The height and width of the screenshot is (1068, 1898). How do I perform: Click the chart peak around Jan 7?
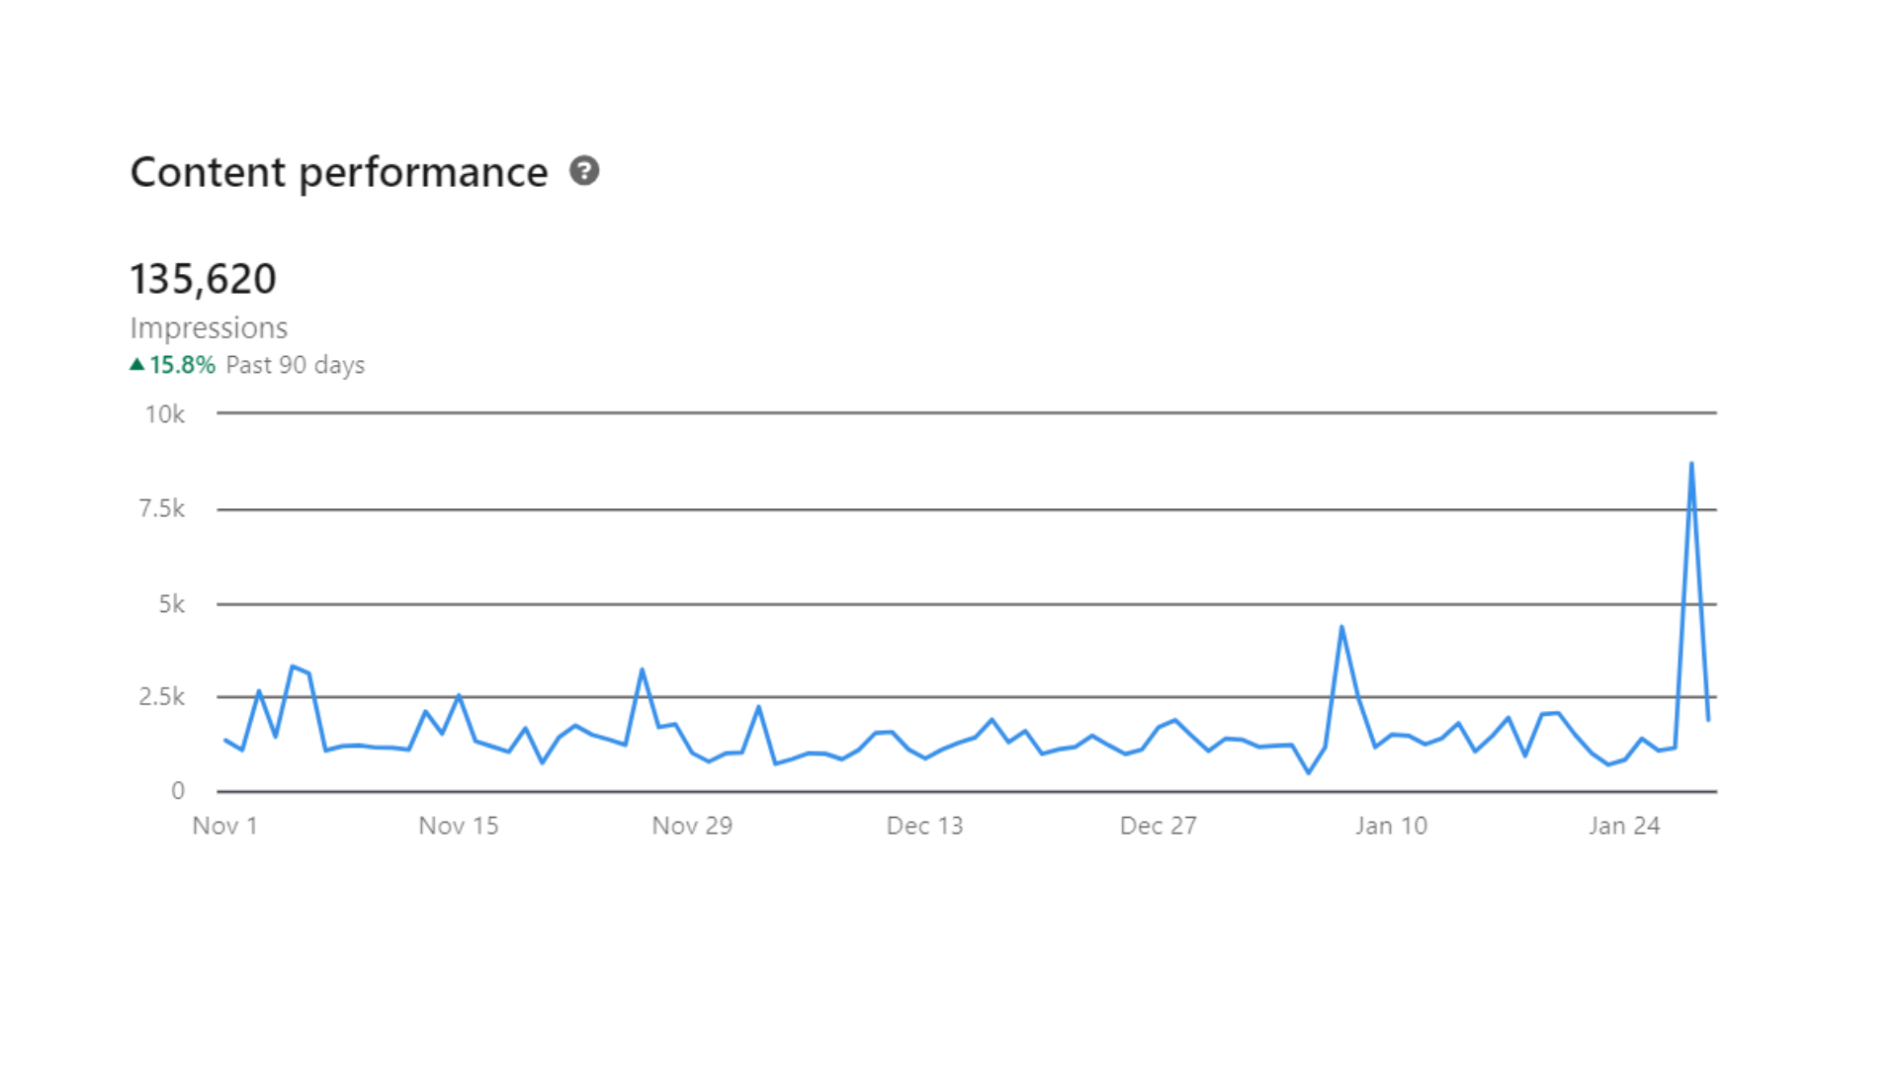point(1341,627)
